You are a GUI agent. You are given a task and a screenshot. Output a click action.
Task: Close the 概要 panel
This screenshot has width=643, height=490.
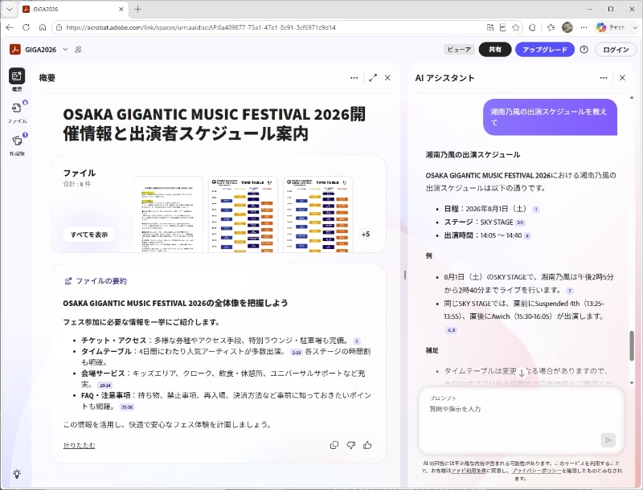coord(387,78)
